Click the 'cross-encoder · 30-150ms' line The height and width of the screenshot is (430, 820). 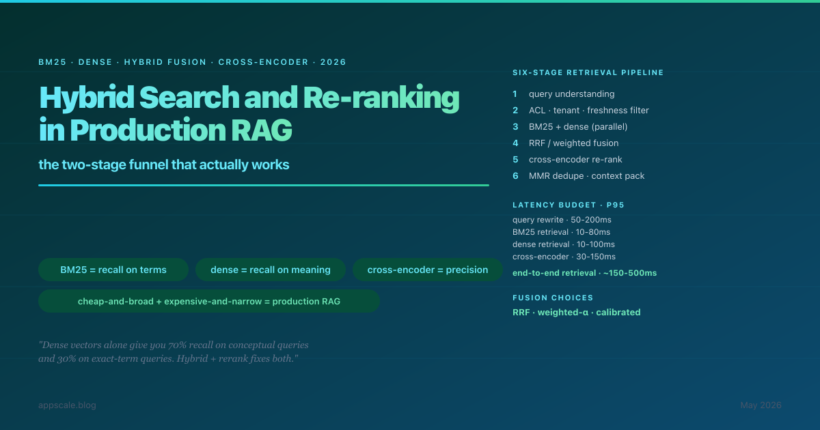pos(564,257)
